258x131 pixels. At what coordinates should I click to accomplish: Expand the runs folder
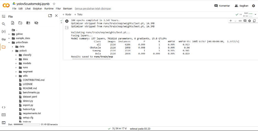click(16, 67)
